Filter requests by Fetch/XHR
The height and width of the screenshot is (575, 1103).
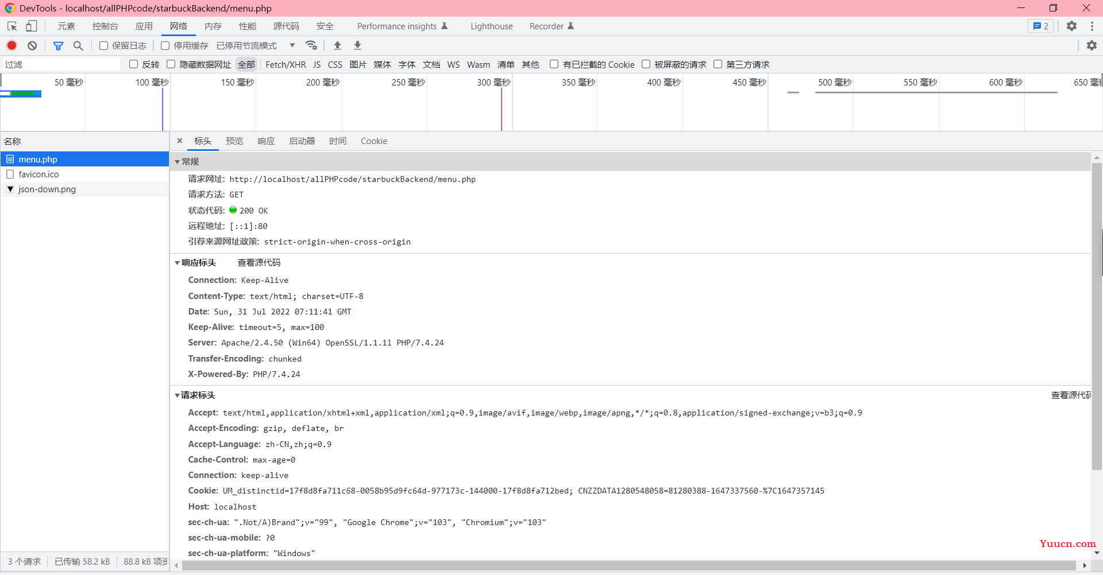coord(286,64)
